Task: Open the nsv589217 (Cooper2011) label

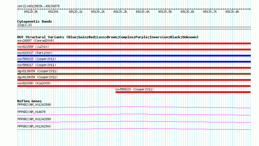Action: 37,65
